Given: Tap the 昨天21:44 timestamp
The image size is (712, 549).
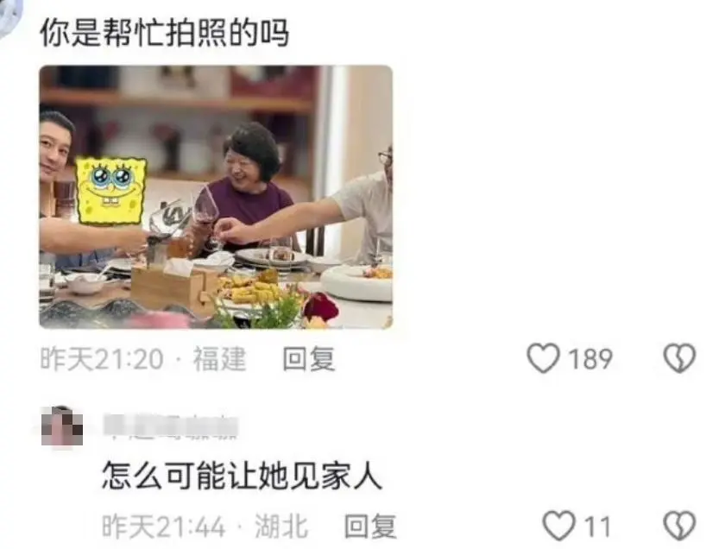Looking at the screenshot, I should point(163,527).
